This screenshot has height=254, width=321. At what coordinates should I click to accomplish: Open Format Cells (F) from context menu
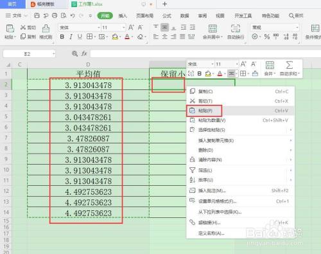tap(239, 201)
